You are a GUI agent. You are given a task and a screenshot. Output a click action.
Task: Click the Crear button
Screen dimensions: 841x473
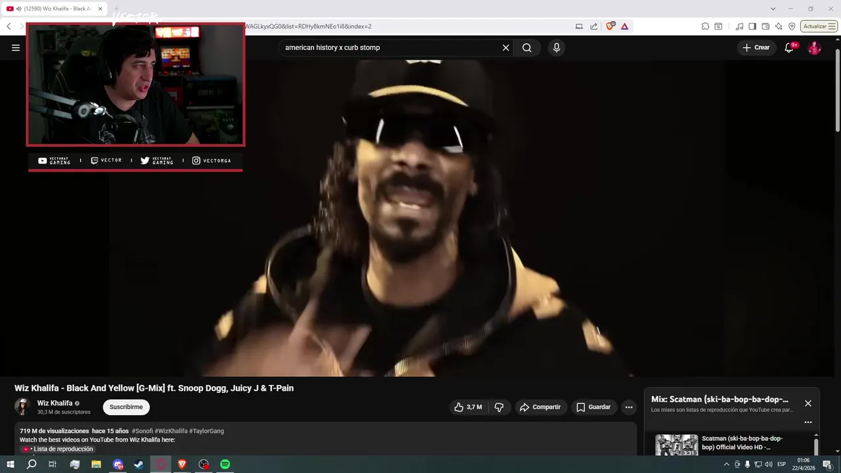(756, 47)
